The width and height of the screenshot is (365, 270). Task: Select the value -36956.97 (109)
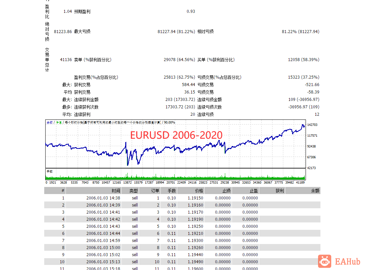point(304,107)
